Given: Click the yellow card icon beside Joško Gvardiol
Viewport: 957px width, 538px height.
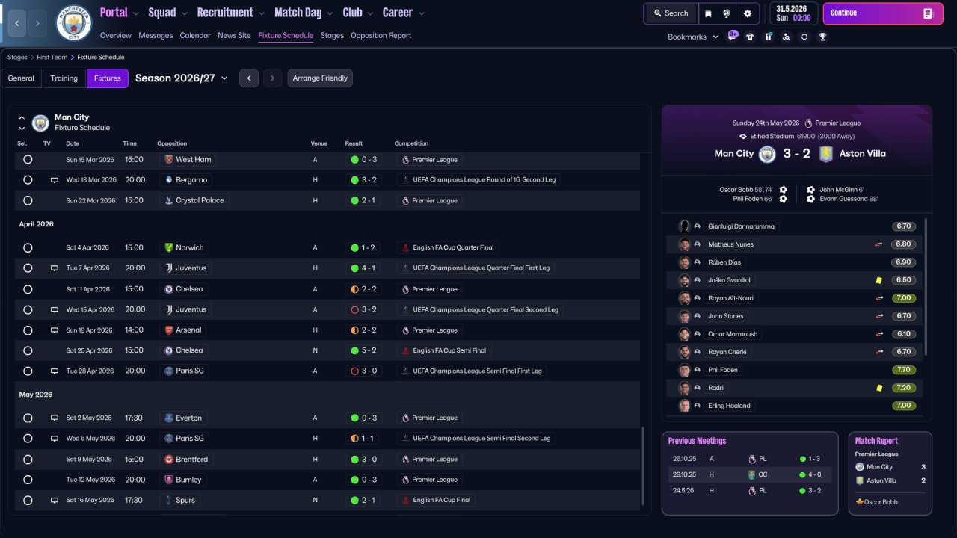Looking at the screenshot, I should [x=879, y=280].
